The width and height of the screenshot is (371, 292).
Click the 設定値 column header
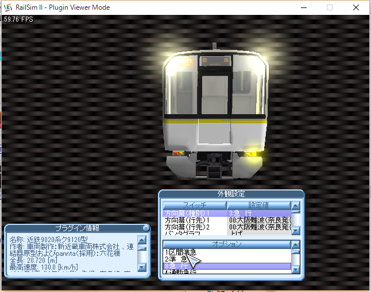pos(259,205)
